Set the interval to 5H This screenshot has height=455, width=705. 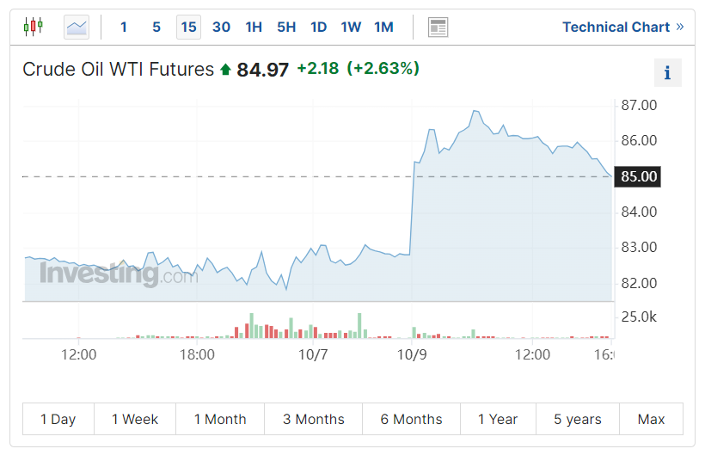click(x=286, y=27)
